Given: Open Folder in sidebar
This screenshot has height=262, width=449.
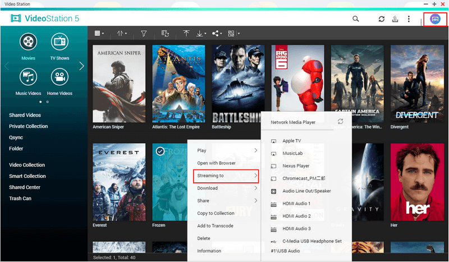Looking at the screenshot, I should (x=16, y=149).
